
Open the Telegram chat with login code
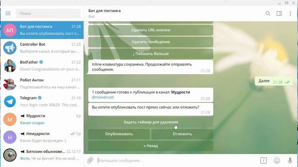click(x=42, y=101)
